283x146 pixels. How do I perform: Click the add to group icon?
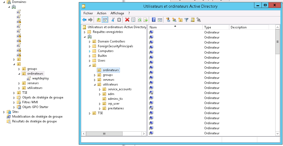[199, 20]
